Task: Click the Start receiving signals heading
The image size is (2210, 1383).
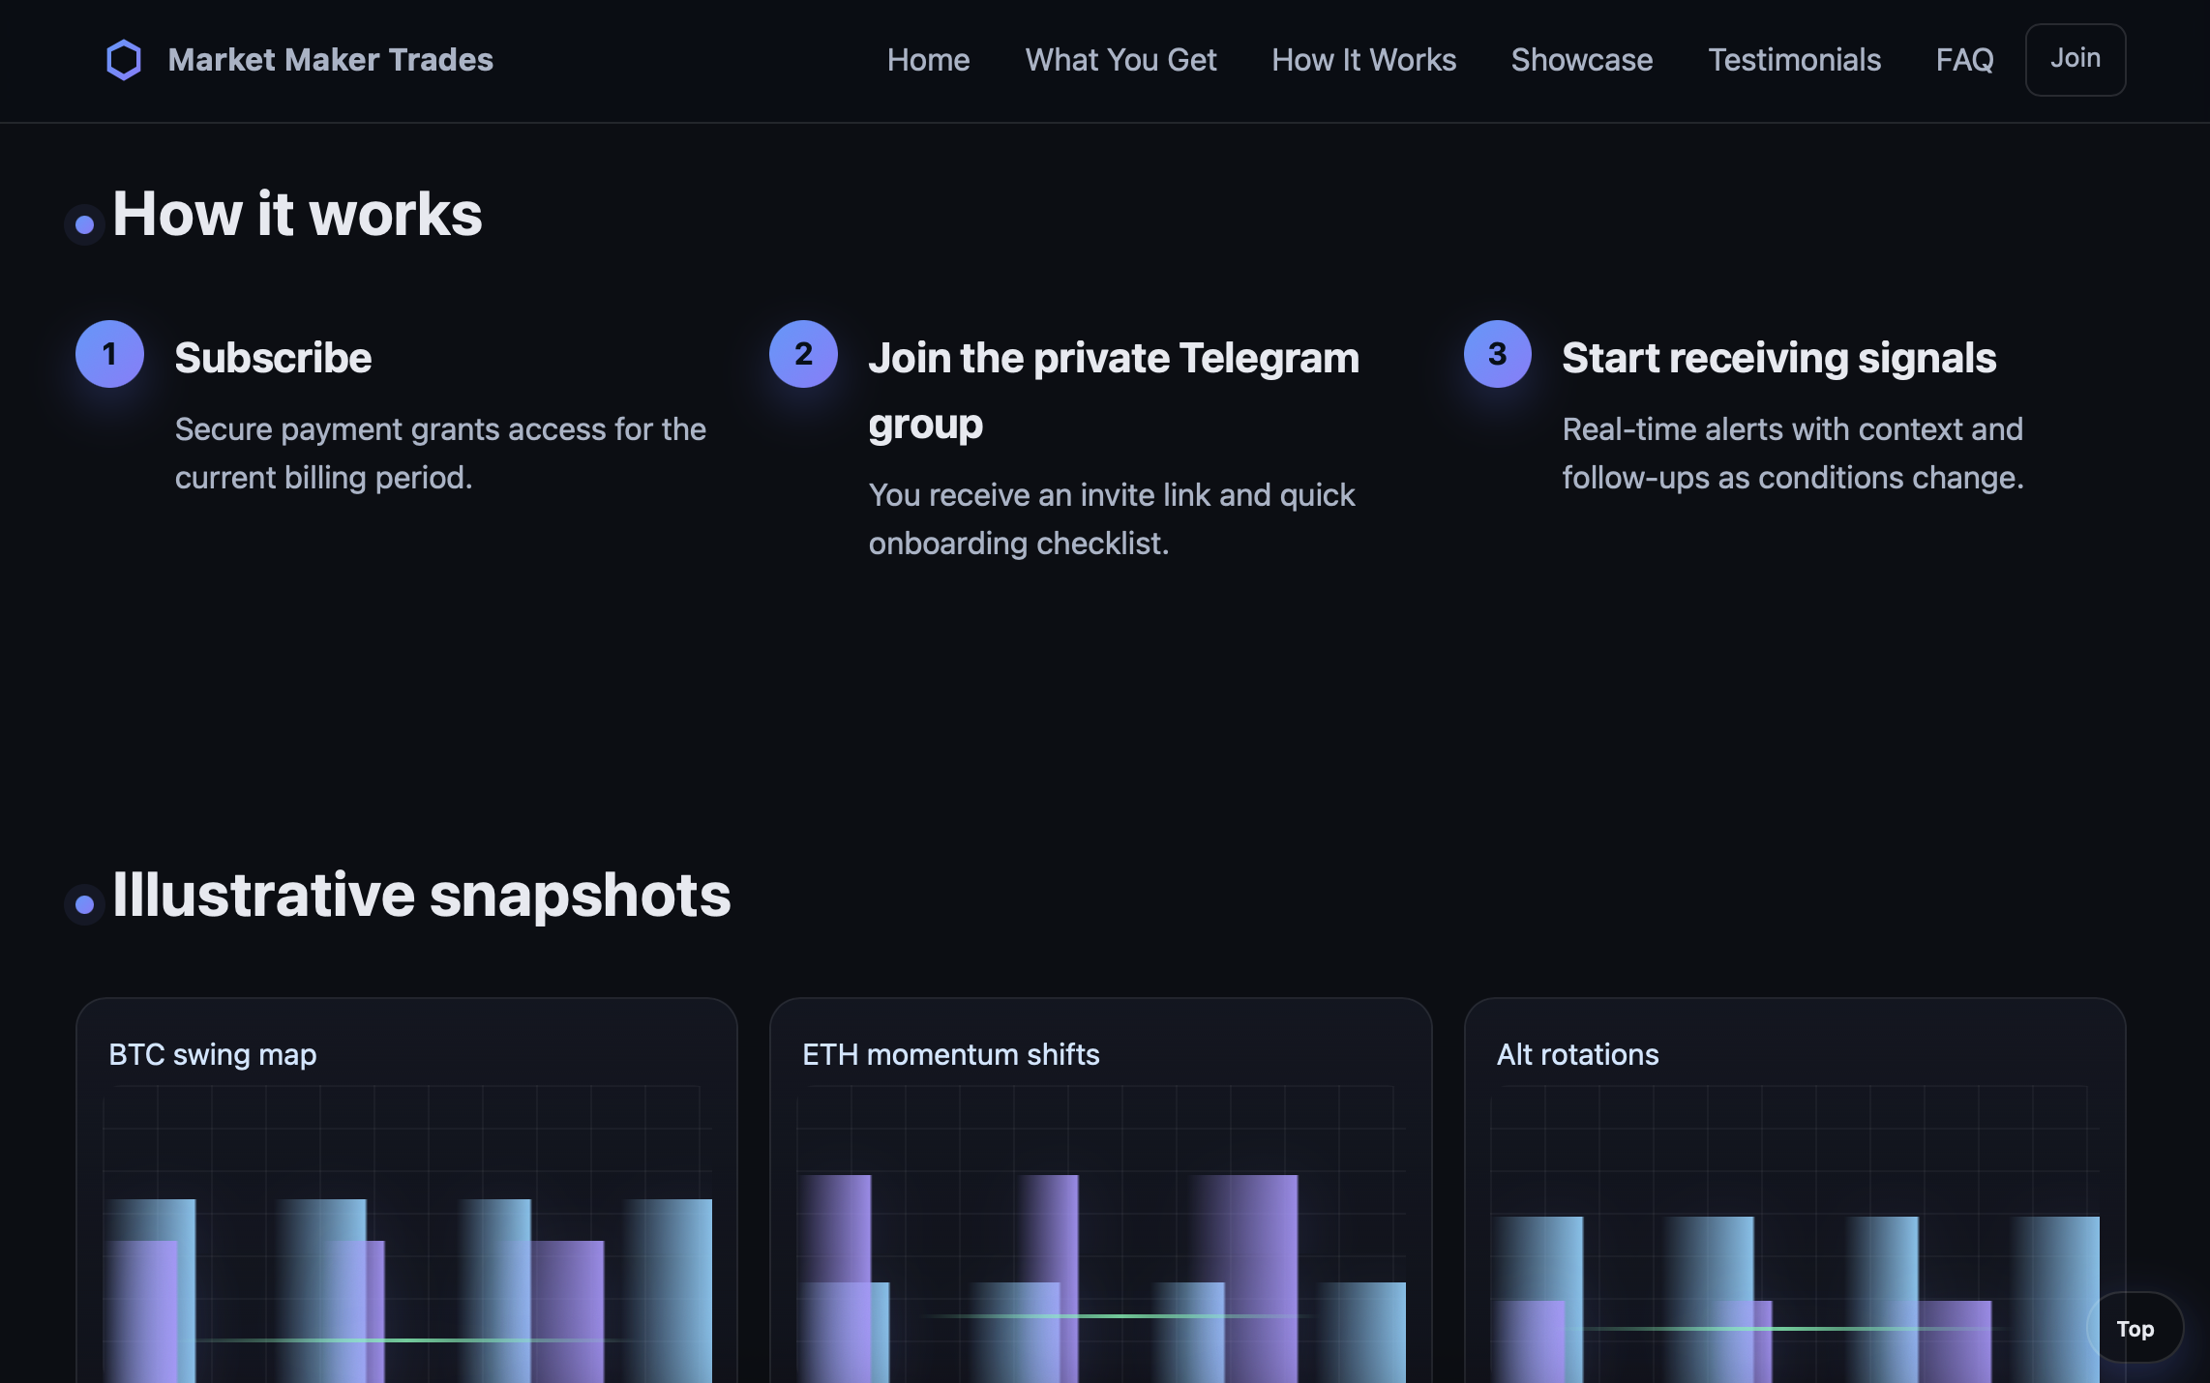Action: coord(1778,358)
